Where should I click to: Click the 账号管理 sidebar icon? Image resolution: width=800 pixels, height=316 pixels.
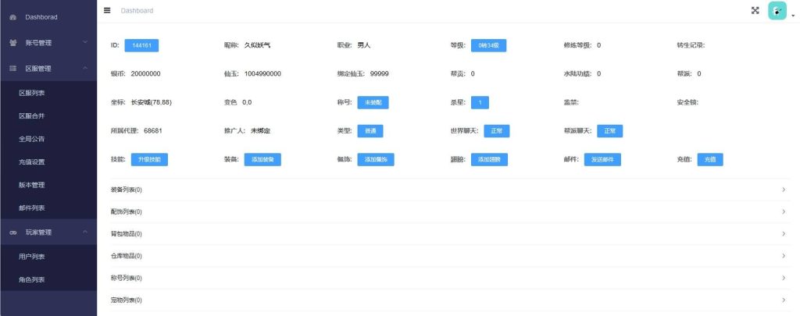coord(12,43)
